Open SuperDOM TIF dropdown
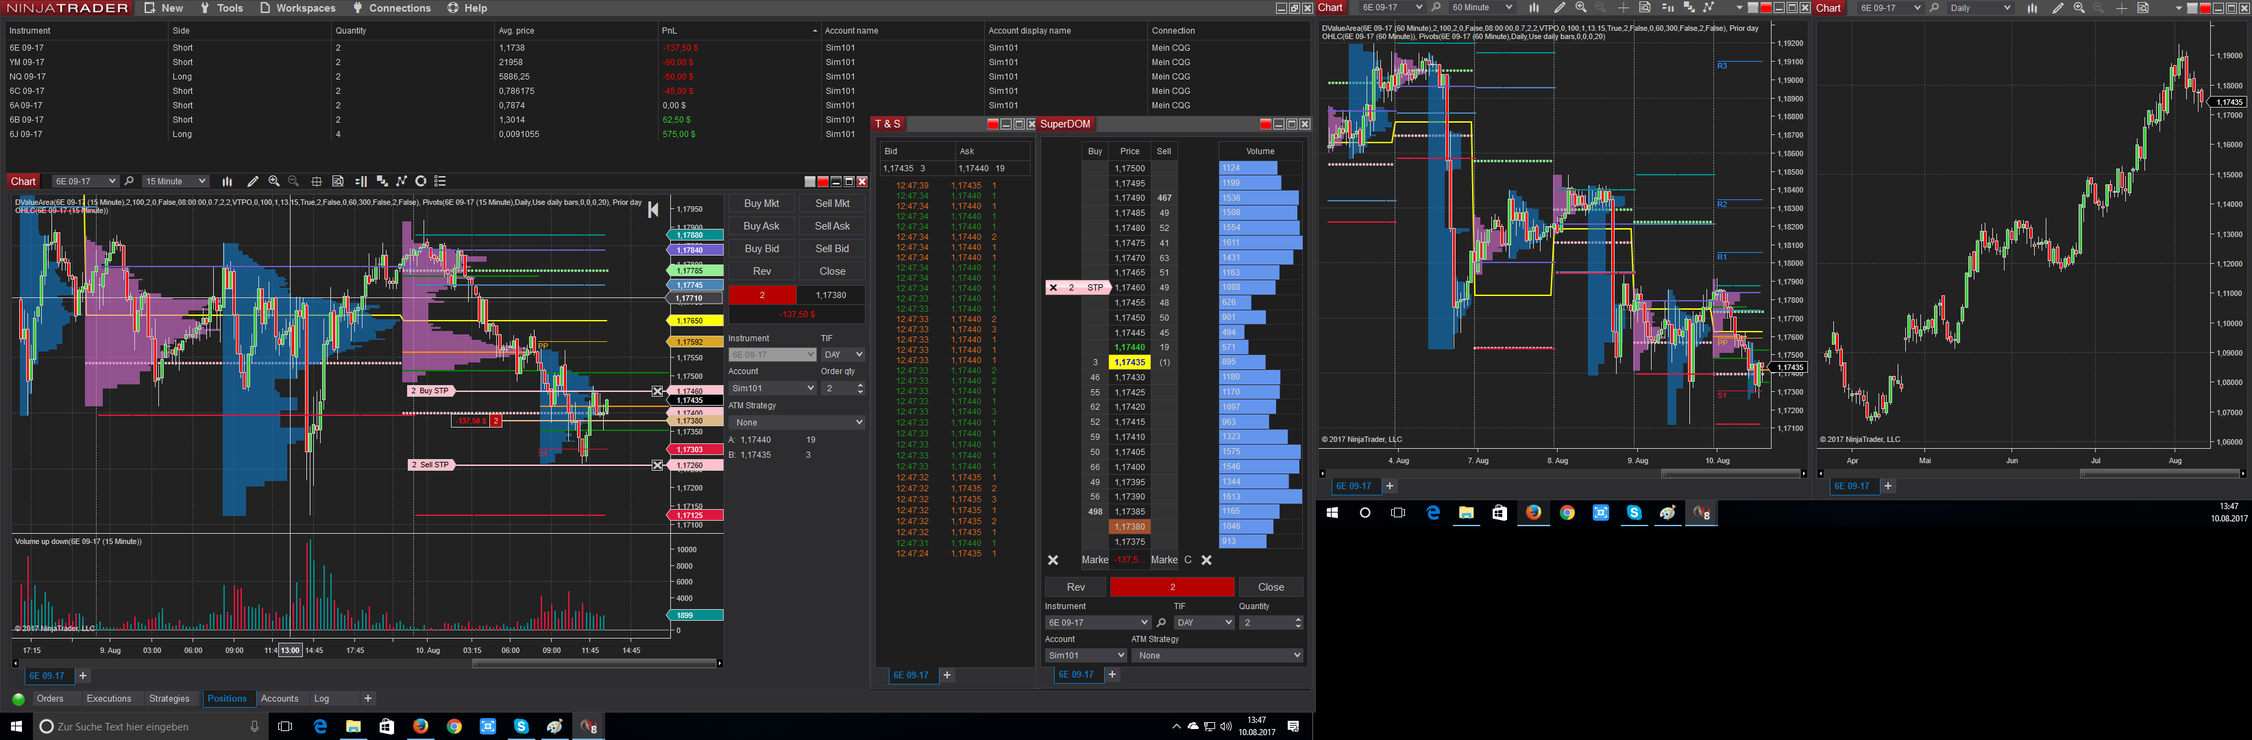The image size is (2252, 740). pos(1204,623)
